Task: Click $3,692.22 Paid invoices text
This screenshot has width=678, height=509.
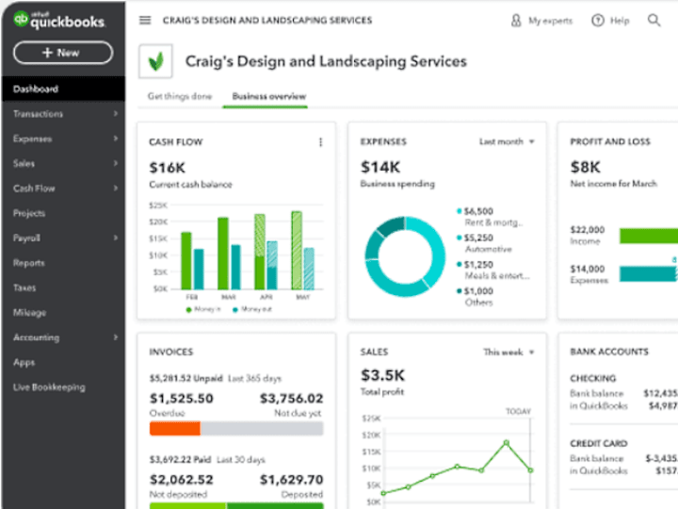Action: coord(180,460)
